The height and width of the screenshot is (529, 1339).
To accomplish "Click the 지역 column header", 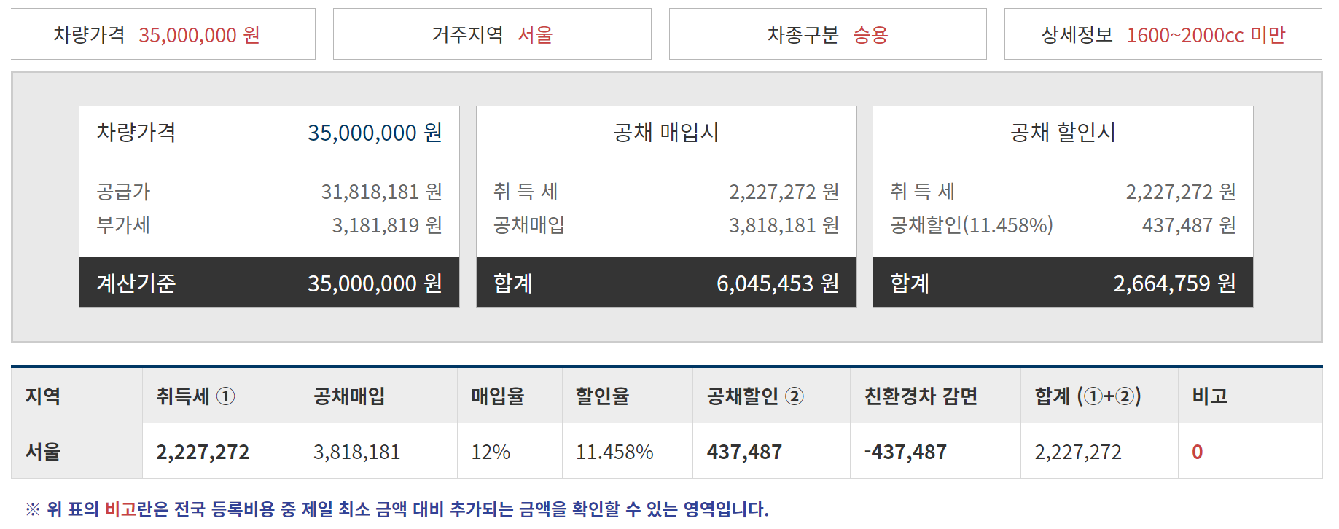I will pyautogui.click(x=77, y=396).
